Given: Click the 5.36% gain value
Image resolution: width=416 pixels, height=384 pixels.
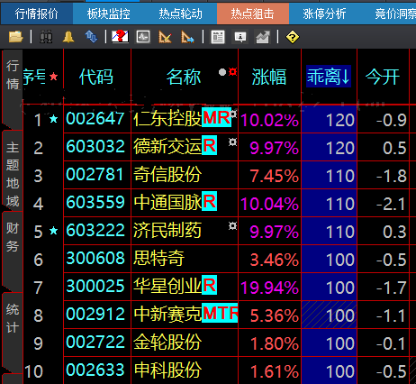Looking at the screenshot, I should click(275, 315).
